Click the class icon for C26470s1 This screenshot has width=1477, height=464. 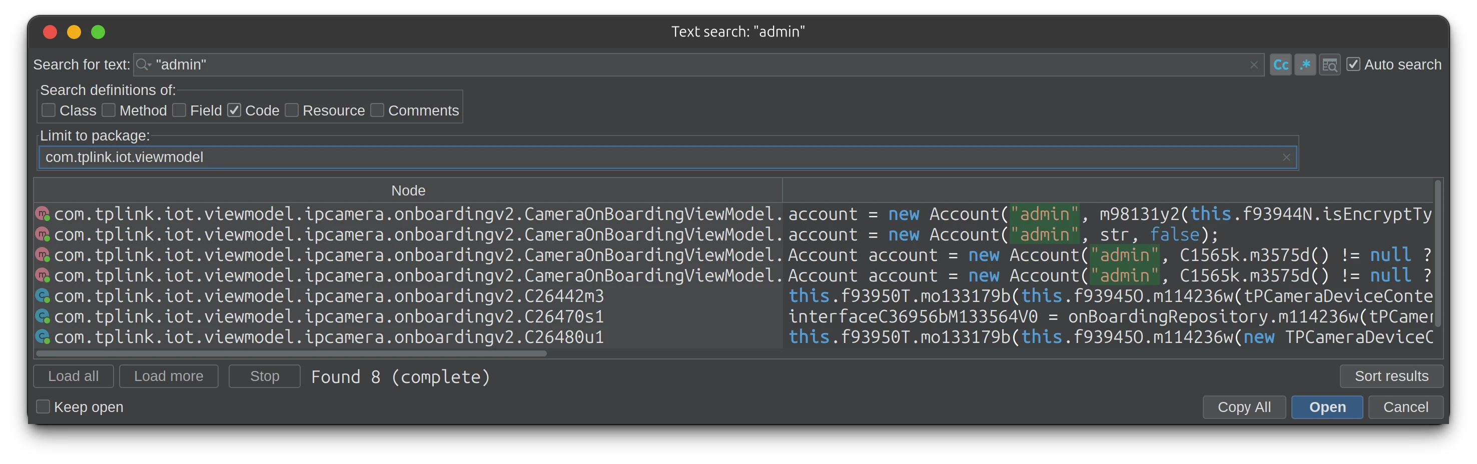43,317
